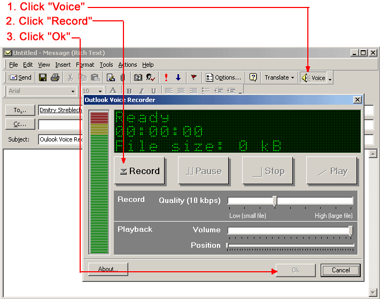Start recording with the Record button

140,171
